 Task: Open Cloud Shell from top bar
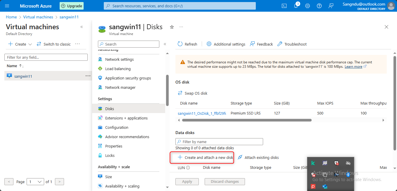[x=284, y=6]
